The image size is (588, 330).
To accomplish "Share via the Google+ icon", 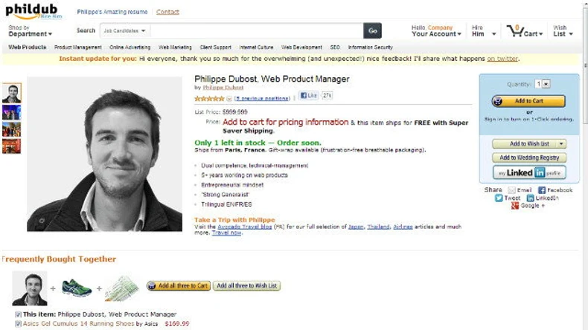I will [515, 206].
